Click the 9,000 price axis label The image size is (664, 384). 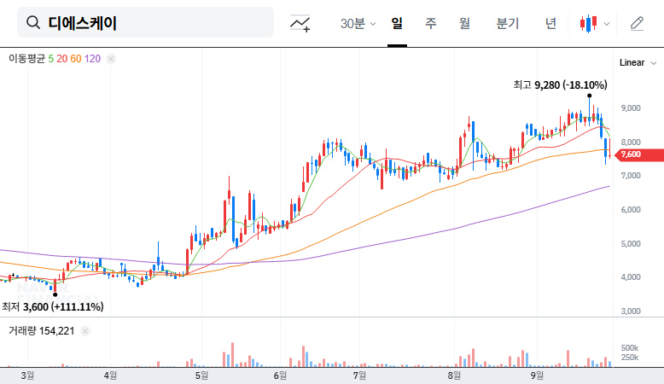(631, 108)
